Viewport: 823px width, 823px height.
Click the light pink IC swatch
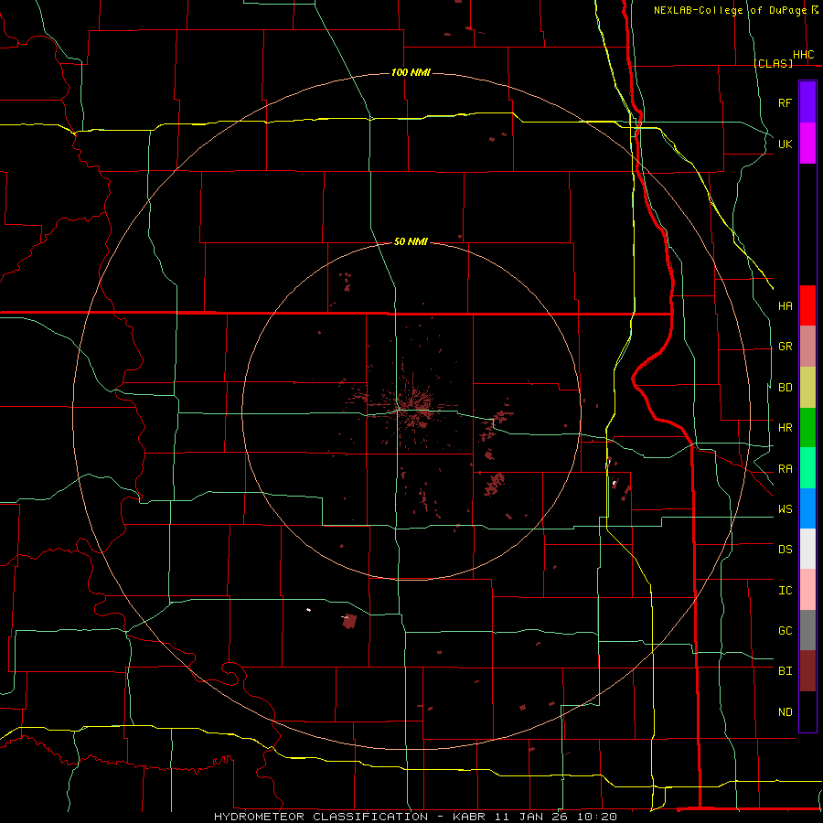[807, 590]
